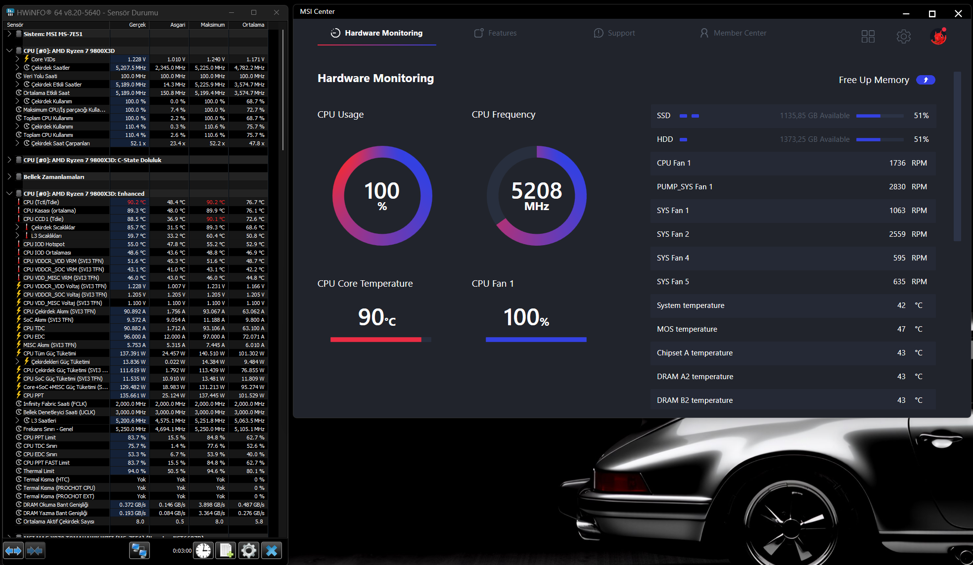Image resolution: width=973 pixels, height=565 pixels.
Task: Sort by the Ortalama column header
Action: pos(248,25)
